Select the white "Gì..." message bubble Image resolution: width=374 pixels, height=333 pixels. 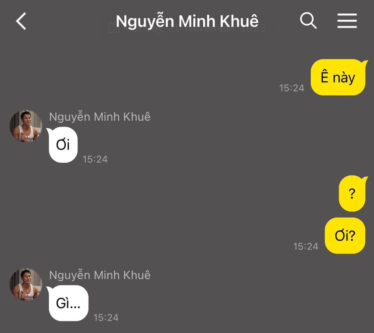coord(68,303)
